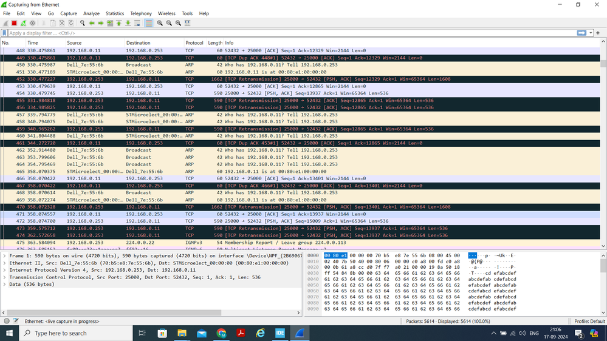Viewport: 607px width, 341px height.
Task: Restart the current capture
Action: 23,23
